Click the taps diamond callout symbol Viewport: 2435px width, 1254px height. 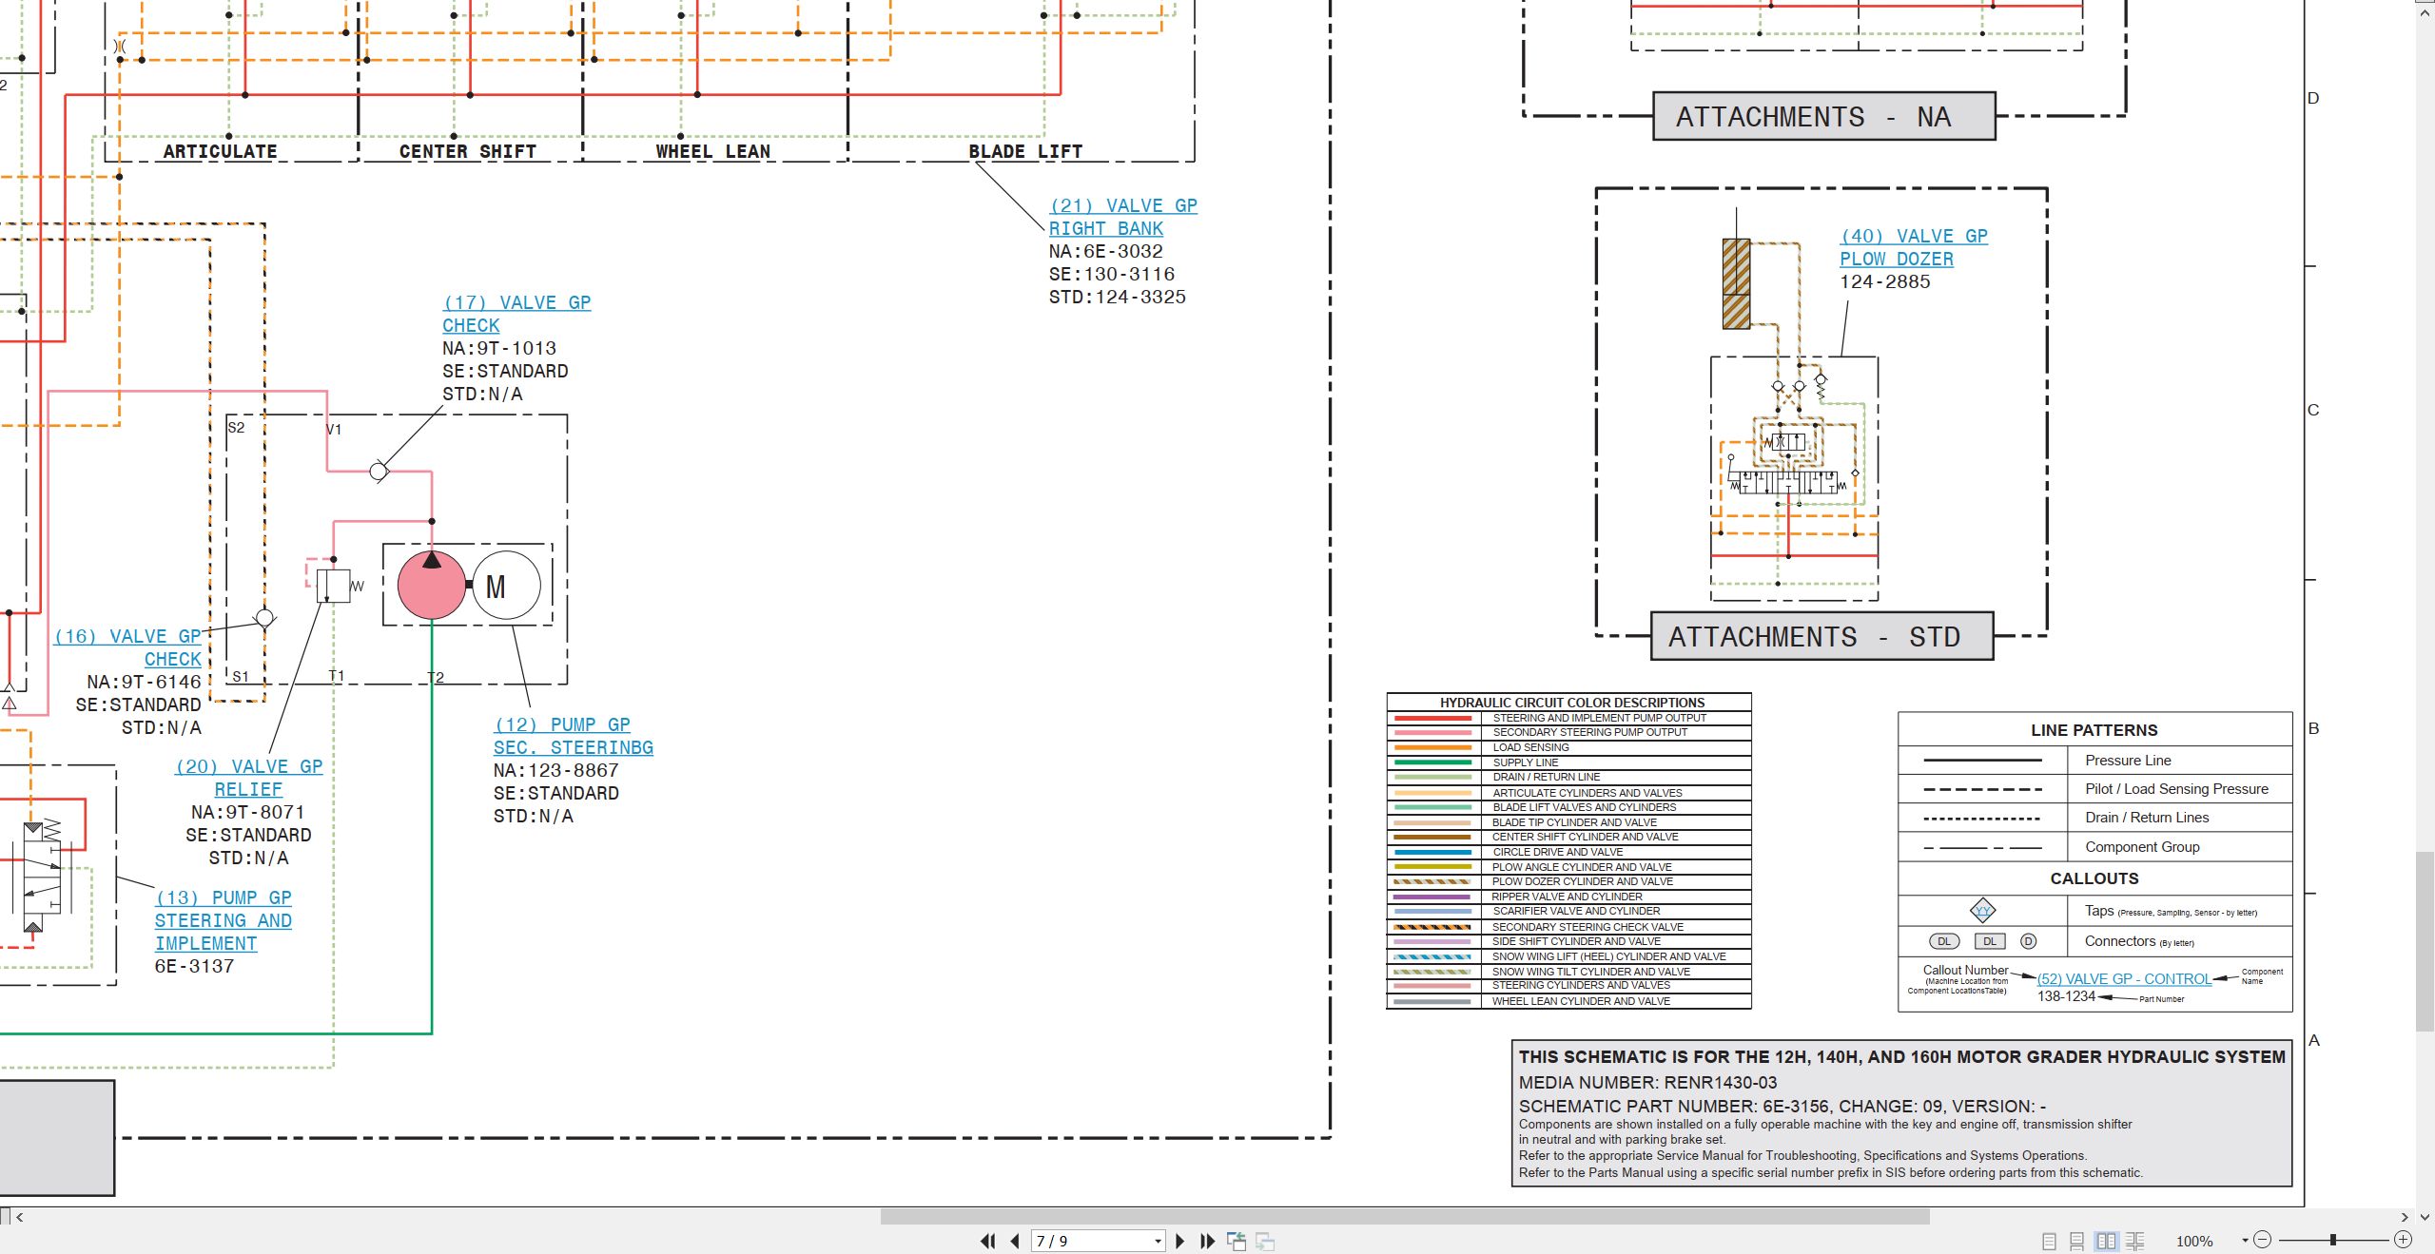click(1982, 911)
